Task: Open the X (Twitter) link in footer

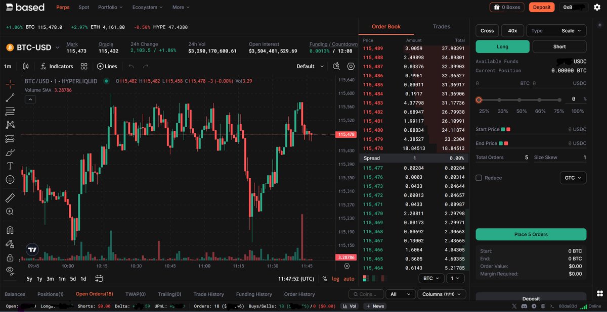Action: (515, 306)
